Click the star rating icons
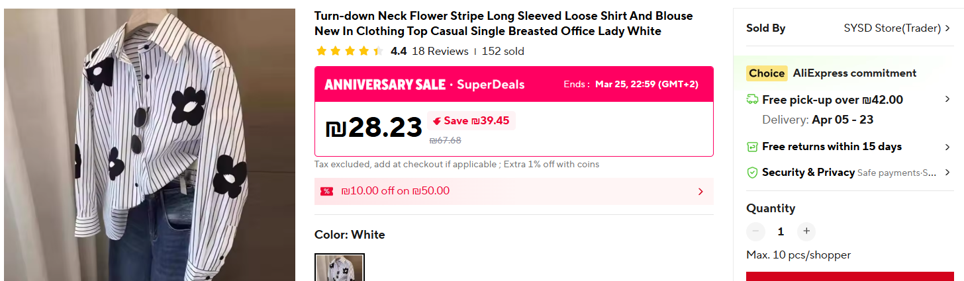This screenshot has height=281, width=964. click(x=350, y=51)
